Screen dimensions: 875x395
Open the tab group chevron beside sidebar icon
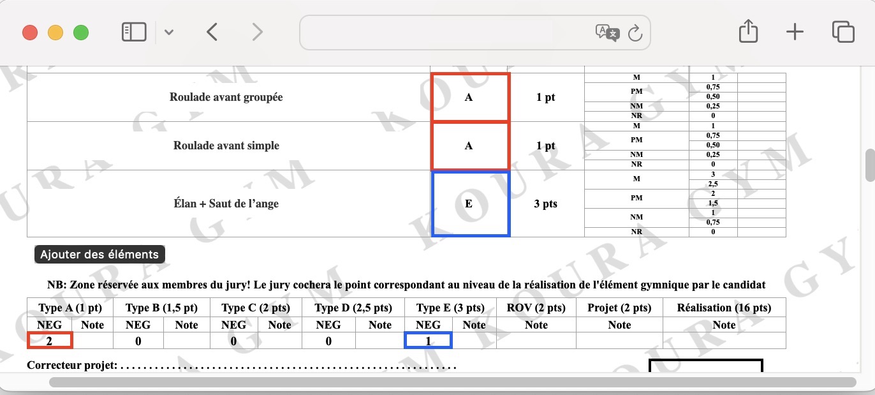coord(168,33)
